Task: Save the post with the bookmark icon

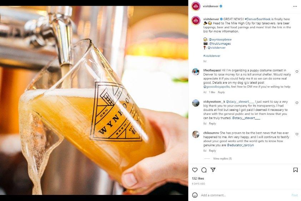Action: point(295,170)
